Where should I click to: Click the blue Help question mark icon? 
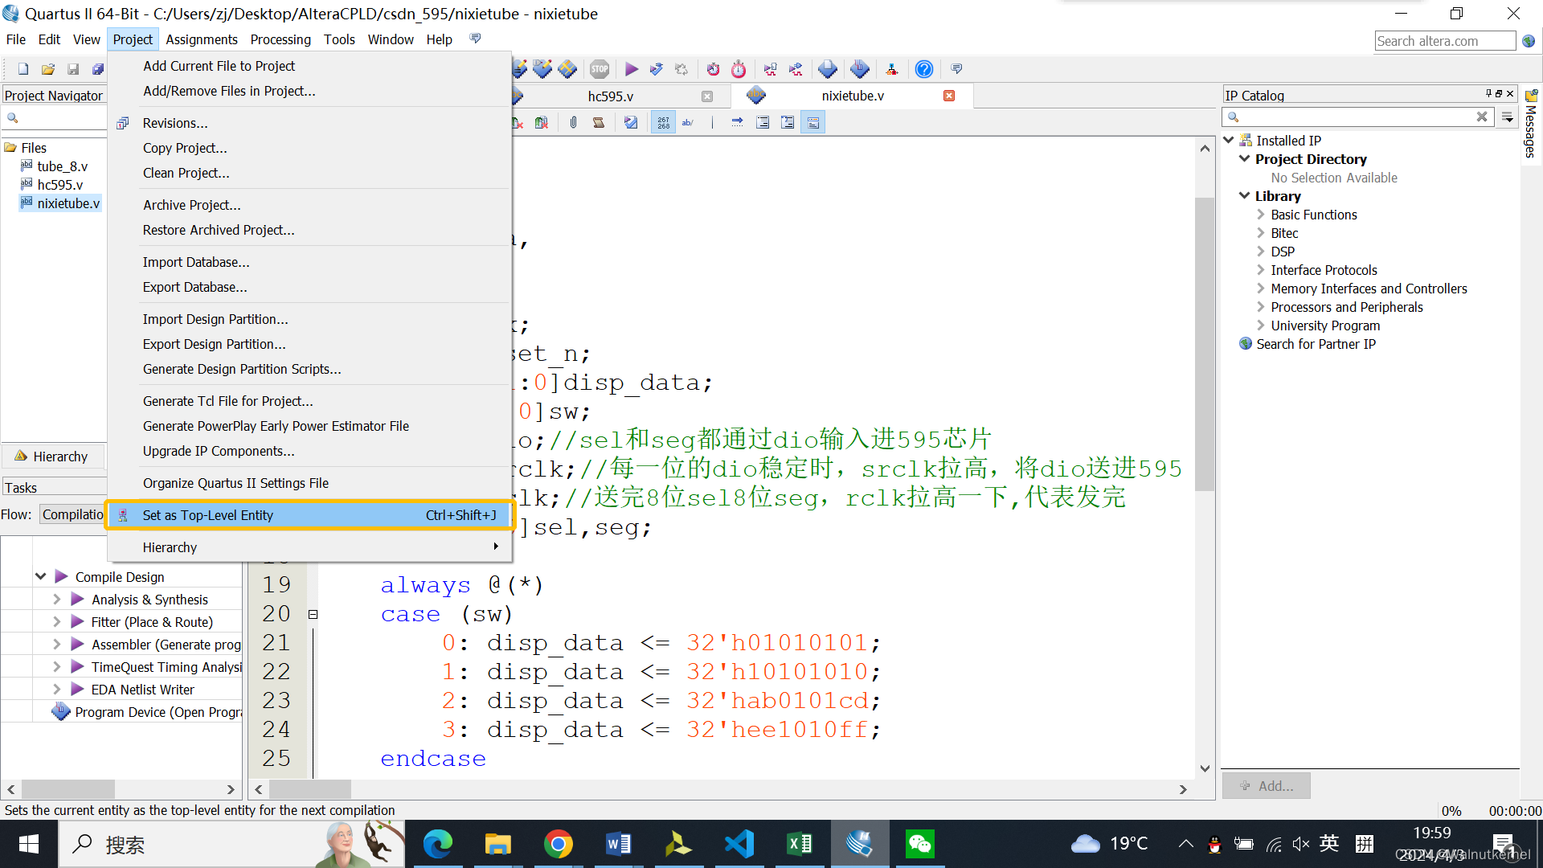click(924, 69)
